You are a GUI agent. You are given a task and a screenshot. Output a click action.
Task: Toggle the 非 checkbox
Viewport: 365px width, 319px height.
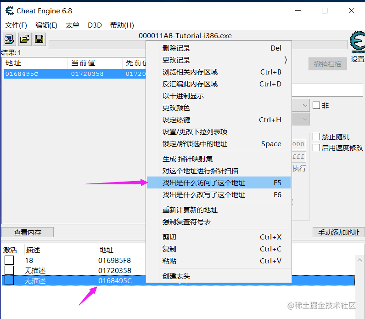(x=316, y=105)
